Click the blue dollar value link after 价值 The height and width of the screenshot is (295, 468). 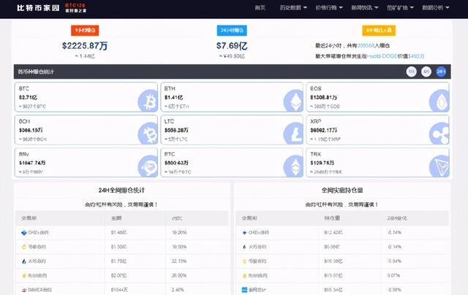click(x=416, y=56)
